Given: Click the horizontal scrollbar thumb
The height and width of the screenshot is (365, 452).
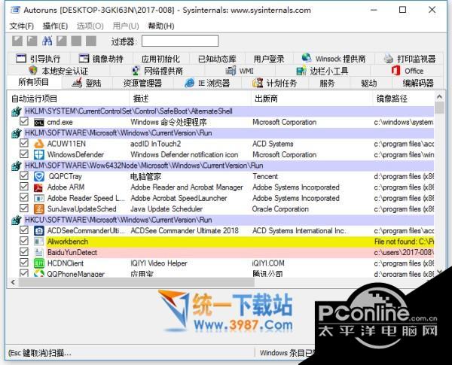Looking at the screenshot, I should point(136,282).
